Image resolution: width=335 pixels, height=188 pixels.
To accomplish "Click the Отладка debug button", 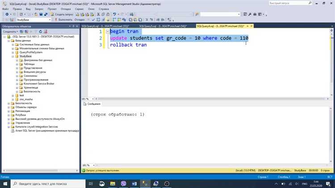I will pos(80,20).
